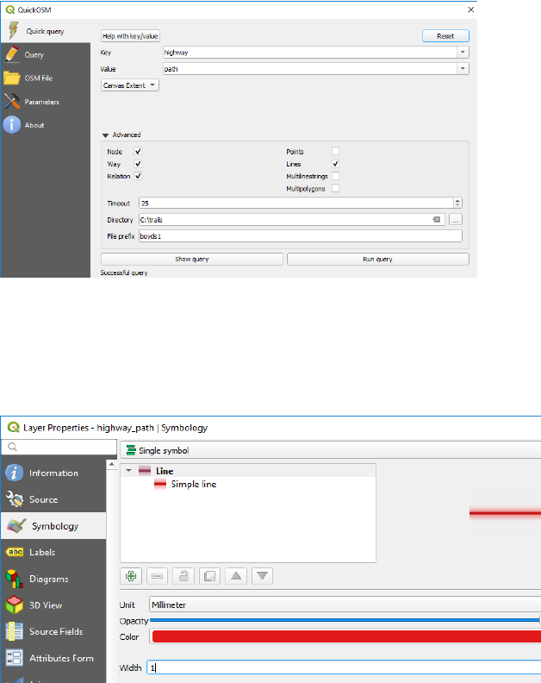
Task: Open the Information tab in Layer Properties
Action: pos(53,473)
